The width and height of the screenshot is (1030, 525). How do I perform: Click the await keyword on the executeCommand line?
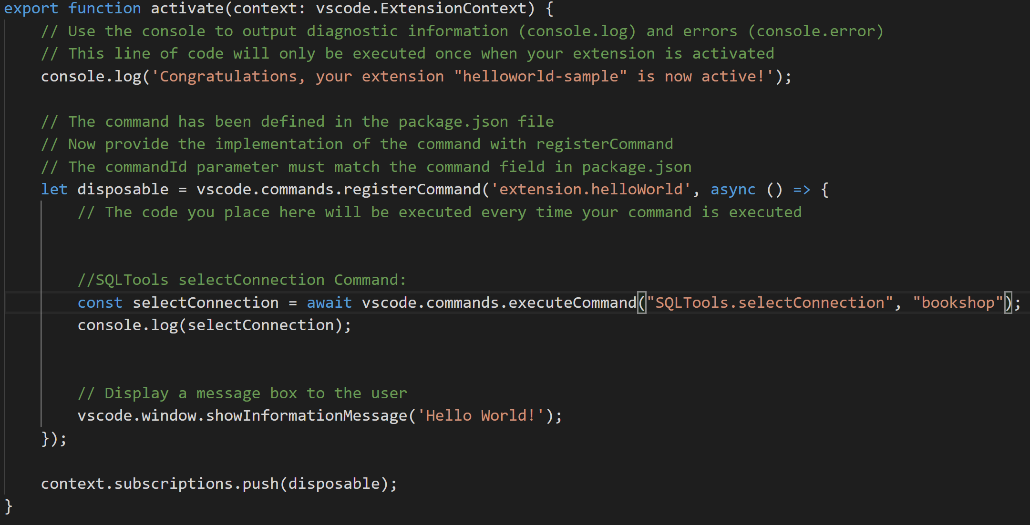[329, 302]
